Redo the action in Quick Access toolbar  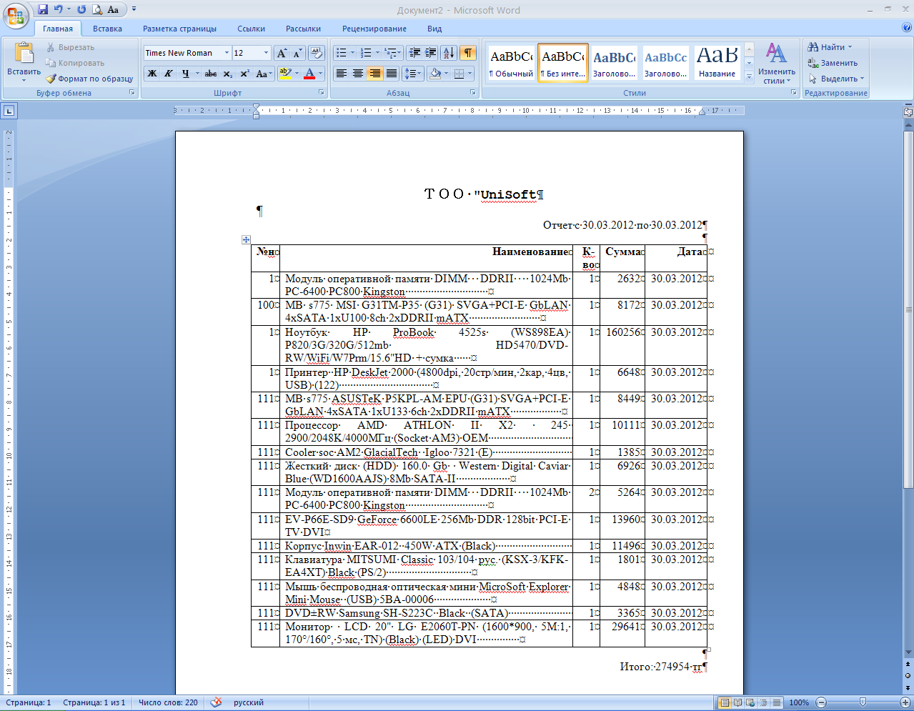(x=81, y=9)
